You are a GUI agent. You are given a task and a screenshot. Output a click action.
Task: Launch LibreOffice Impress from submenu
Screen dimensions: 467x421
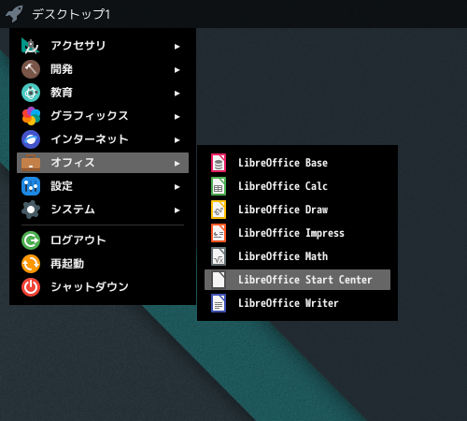pos(297,233)
